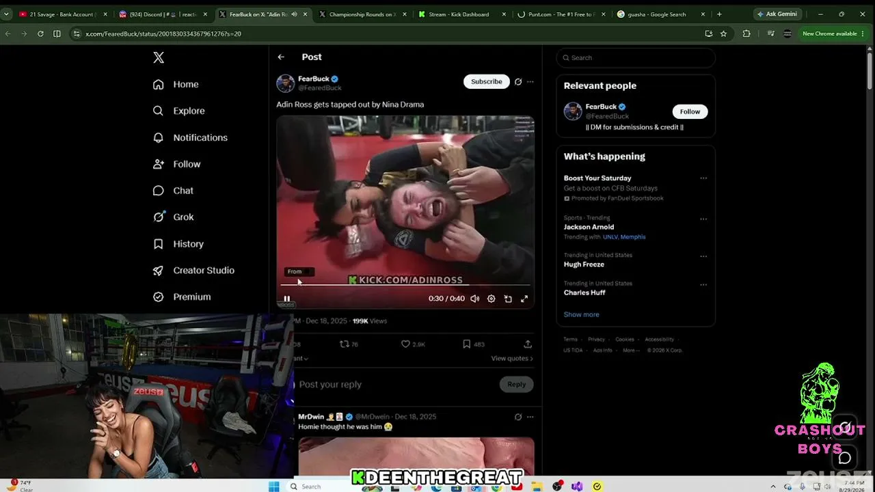Open a new browser tab
Viewport: 875px width, 492px height.
point(719,14)
